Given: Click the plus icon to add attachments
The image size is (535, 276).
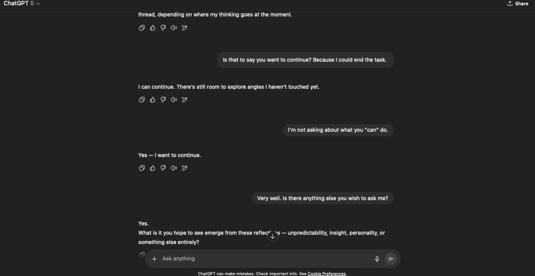Looking at the screenshot, I should [154, 259].
